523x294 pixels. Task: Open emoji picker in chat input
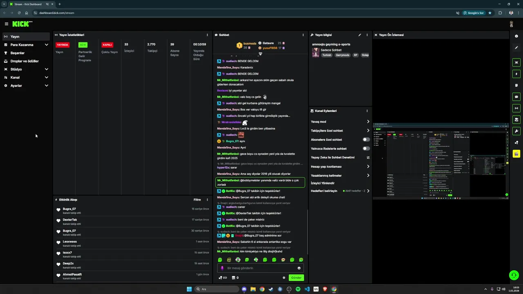pyautogui.click(x=299, y=268)
